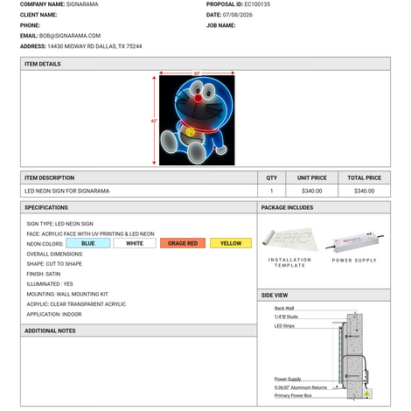411x411 pixels.
Task: Click the LED Neon Sign description row
Action: click(139, 191)
